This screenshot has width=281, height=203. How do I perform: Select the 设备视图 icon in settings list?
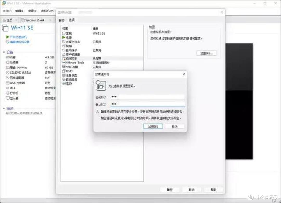tap(64, 75)
